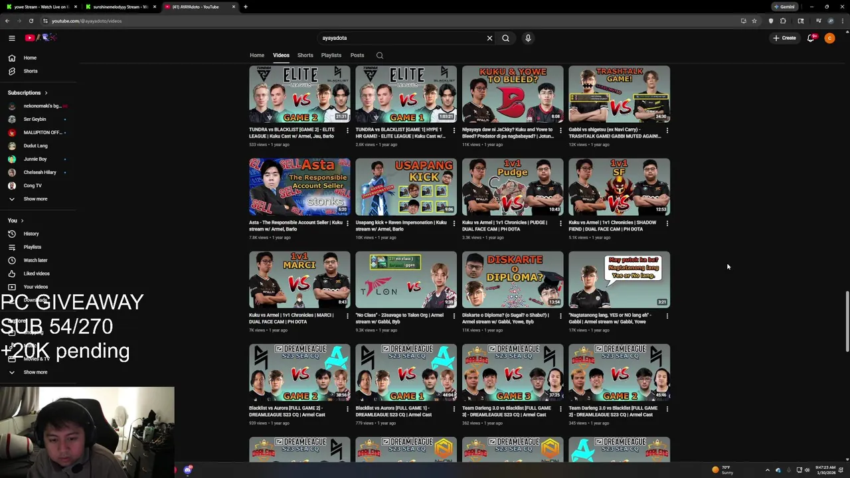Open Liked videos list
This screenshot has height=478, width=850.
[36, 274]
